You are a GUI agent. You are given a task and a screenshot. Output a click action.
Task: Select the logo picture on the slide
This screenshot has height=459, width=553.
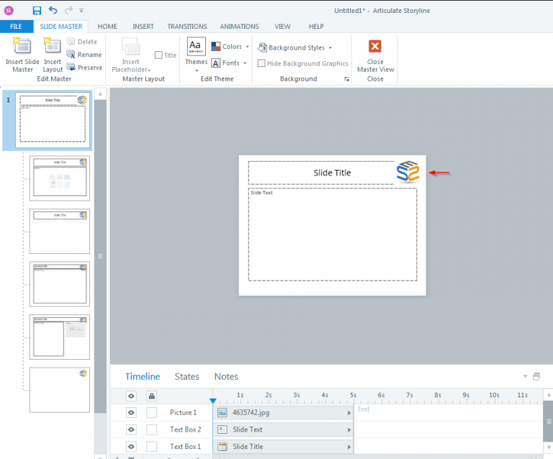pos(408,171)
